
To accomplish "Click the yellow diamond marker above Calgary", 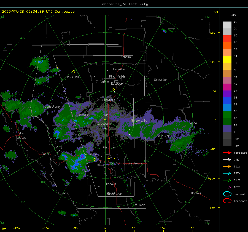I will coord(109,159).
